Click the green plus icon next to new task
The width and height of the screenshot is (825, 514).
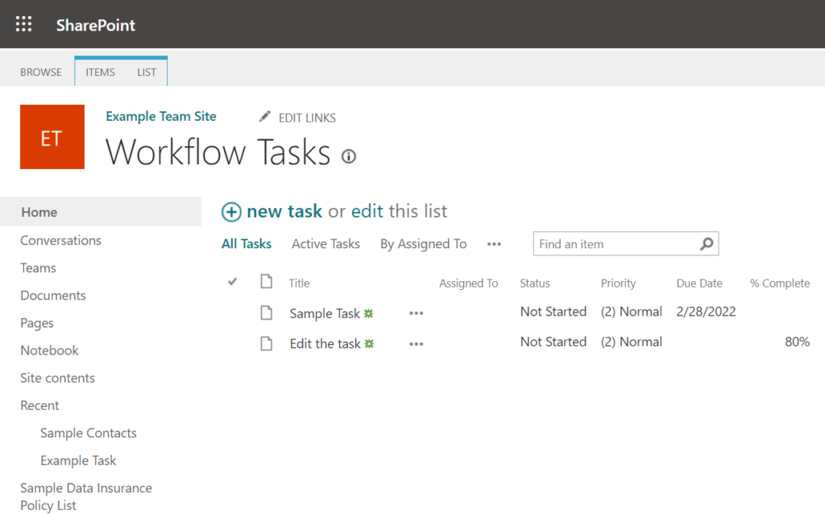230,211
